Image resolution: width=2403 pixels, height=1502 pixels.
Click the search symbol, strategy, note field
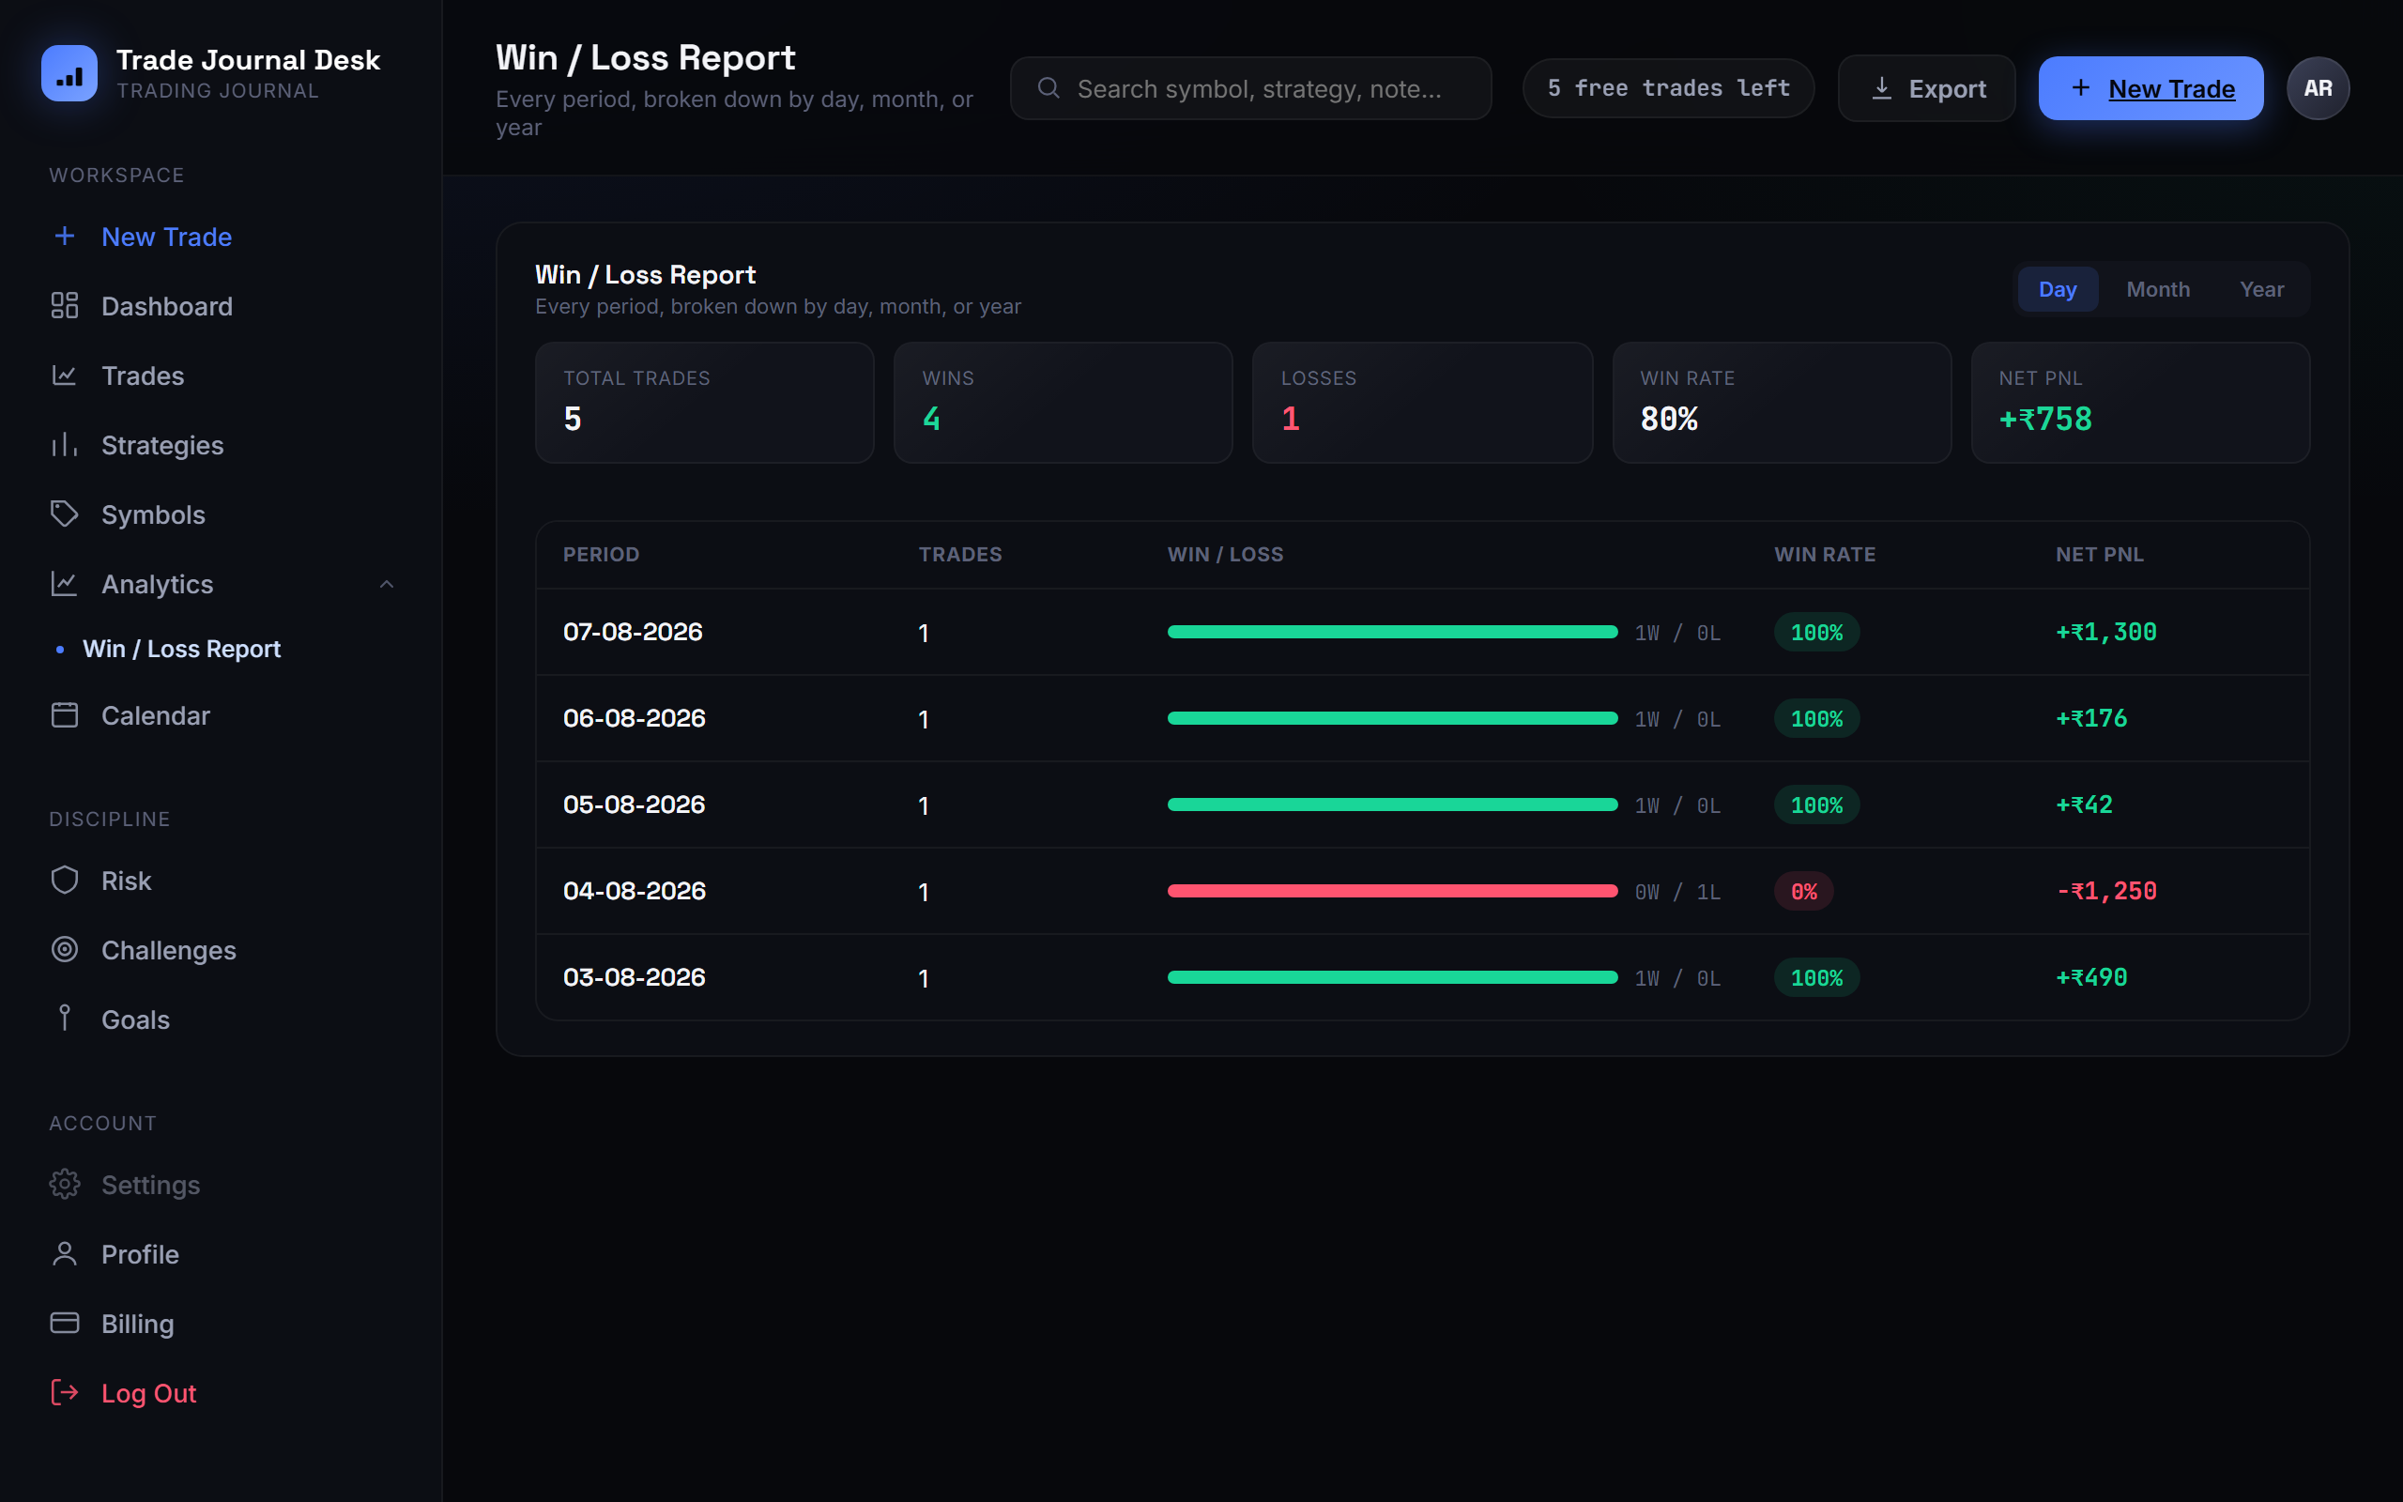click(x=1250, y=88)
